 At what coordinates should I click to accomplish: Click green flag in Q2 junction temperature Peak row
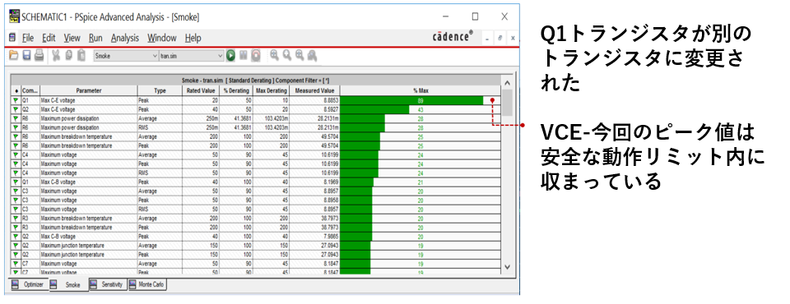click(16, 254)
